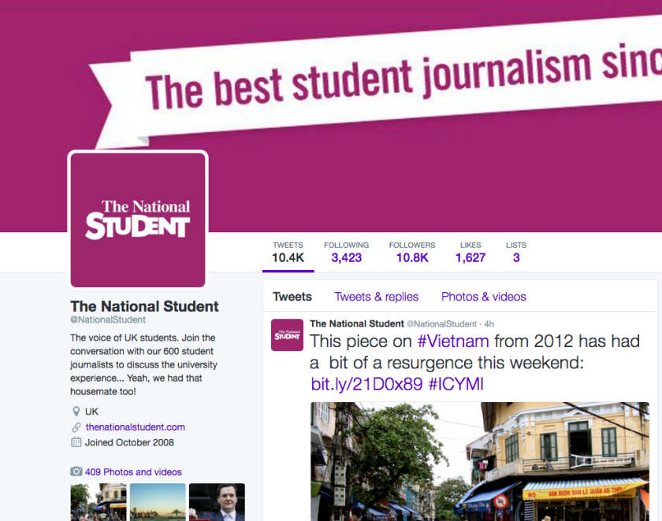Click the link icon beside thenationalstudent.com
The height and width of the screenshot is (521, 662).
click(76, 427)
